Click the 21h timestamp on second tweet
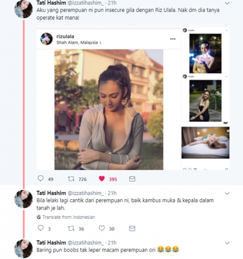Viewport: 243px width, 259px height. (x=112, y=193)
